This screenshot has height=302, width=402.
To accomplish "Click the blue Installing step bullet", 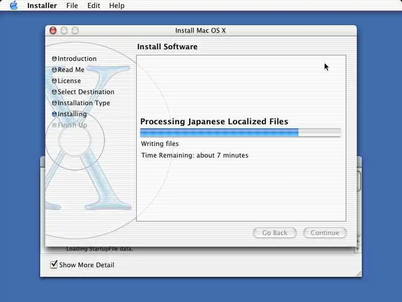I will pos(54,114).
